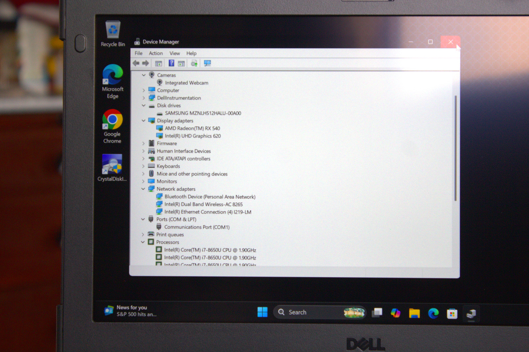The width and height of the screenshot is (529, 352).
Task: Select the DellInstrumentation tree label
Action: [x=179, y=98]
